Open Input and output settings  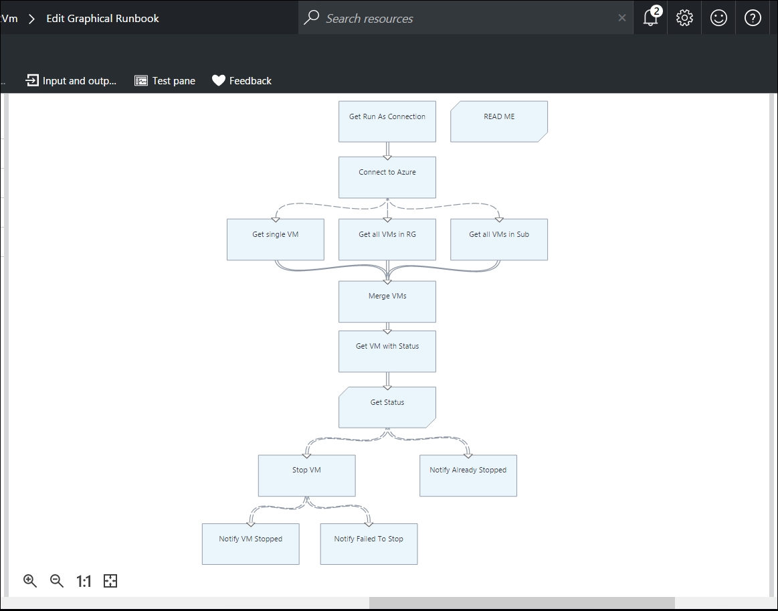[71, 80]
